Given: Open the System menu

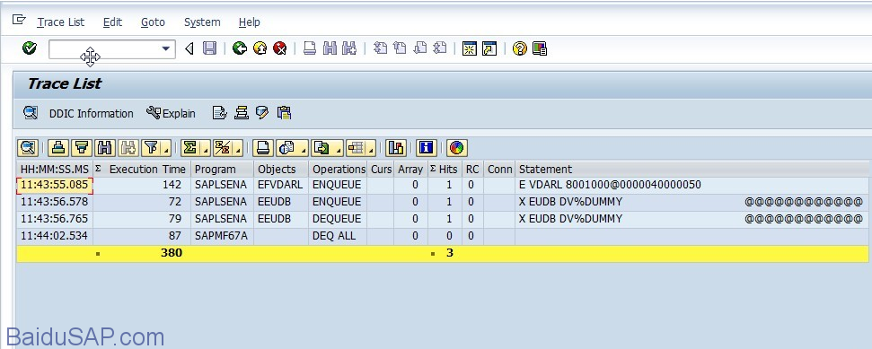Looking at the screenshot, I should click(202, 22).
